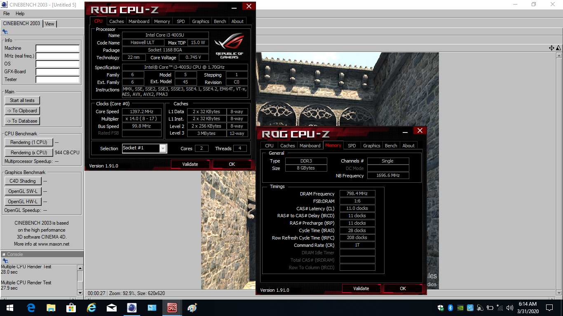563x316 pixels.
Task: Select the Caches tab in the CPU-Z CPU window
Action: tap(116, 21)
